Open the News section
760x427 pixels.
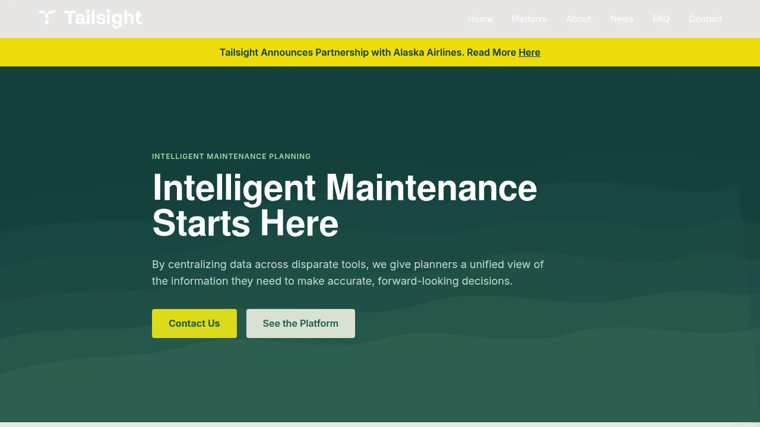[x=622, y=19]
